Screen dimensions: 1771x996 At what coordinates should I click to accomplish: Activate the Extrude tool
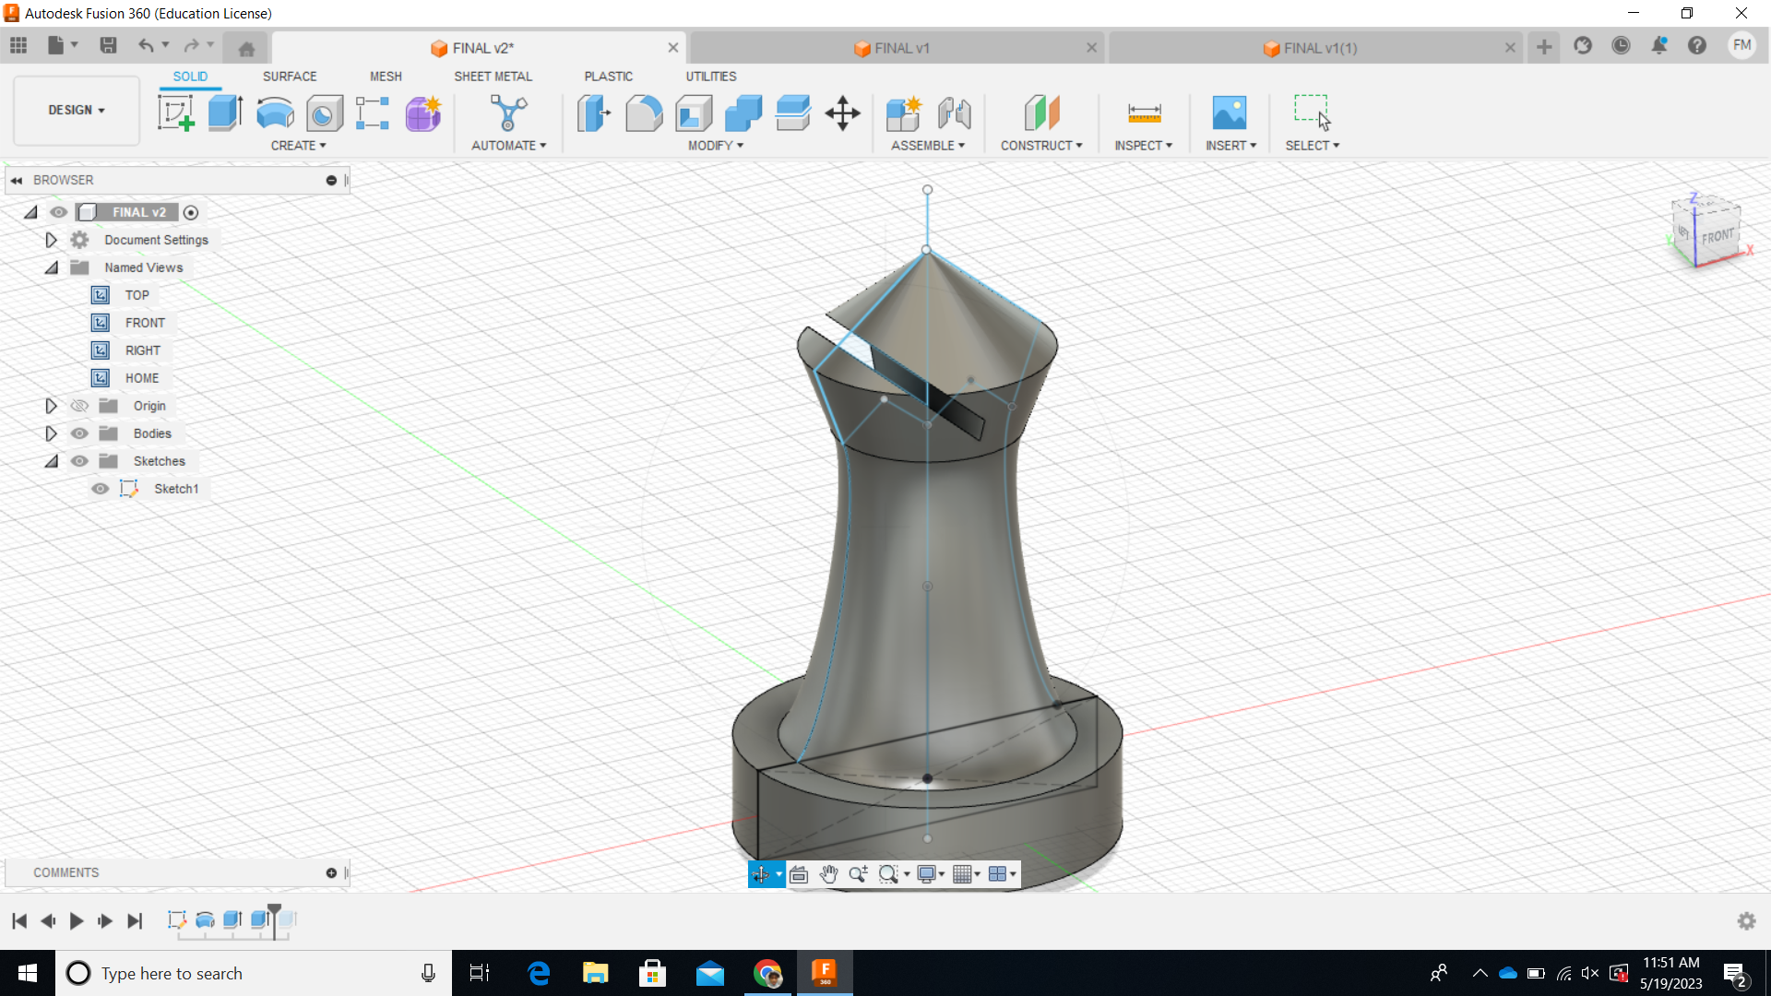(x=224, y=113)
